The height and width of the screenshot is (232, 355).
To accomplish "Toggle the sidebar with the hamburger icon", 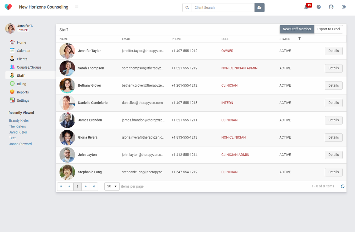I will [x=76, y=7].
